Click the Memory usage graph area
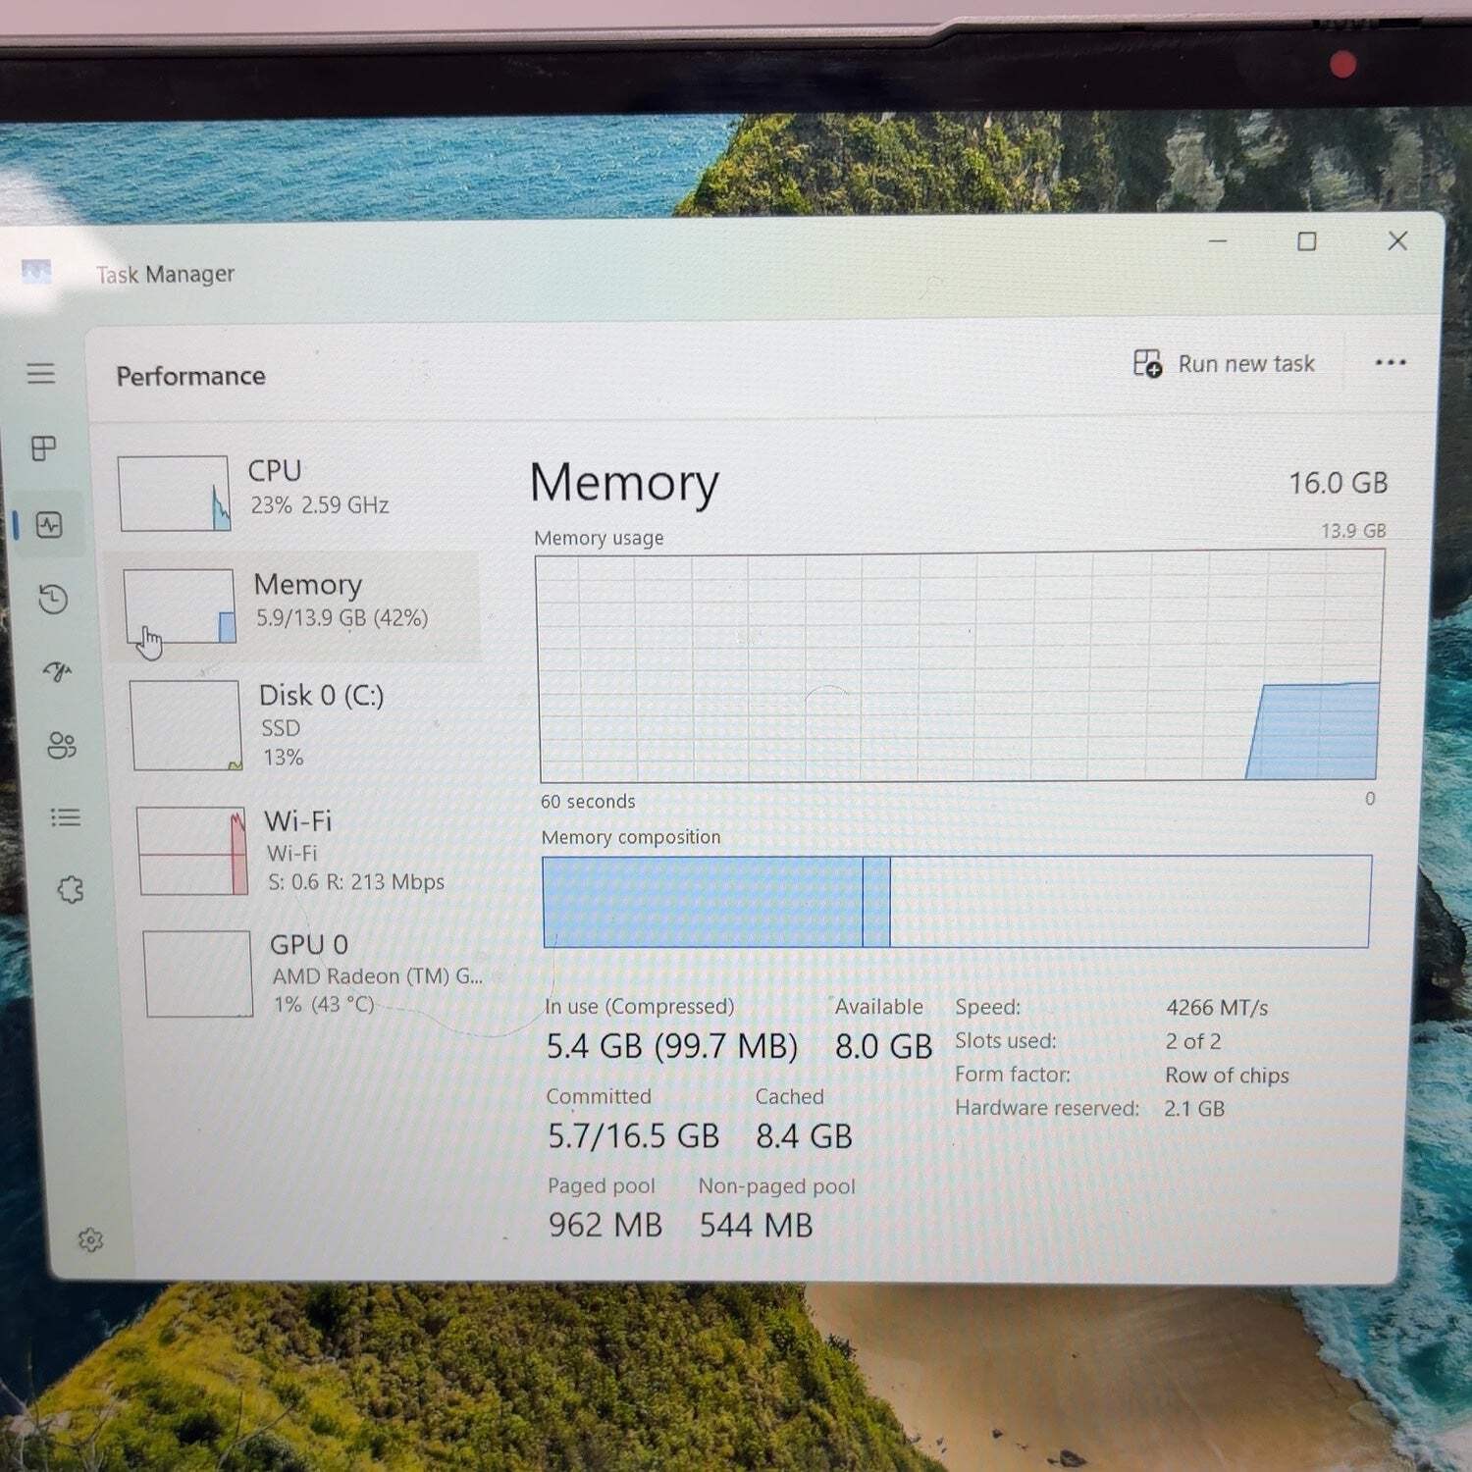Screen dimensions: 1472x1472 (x=960, y=667)
